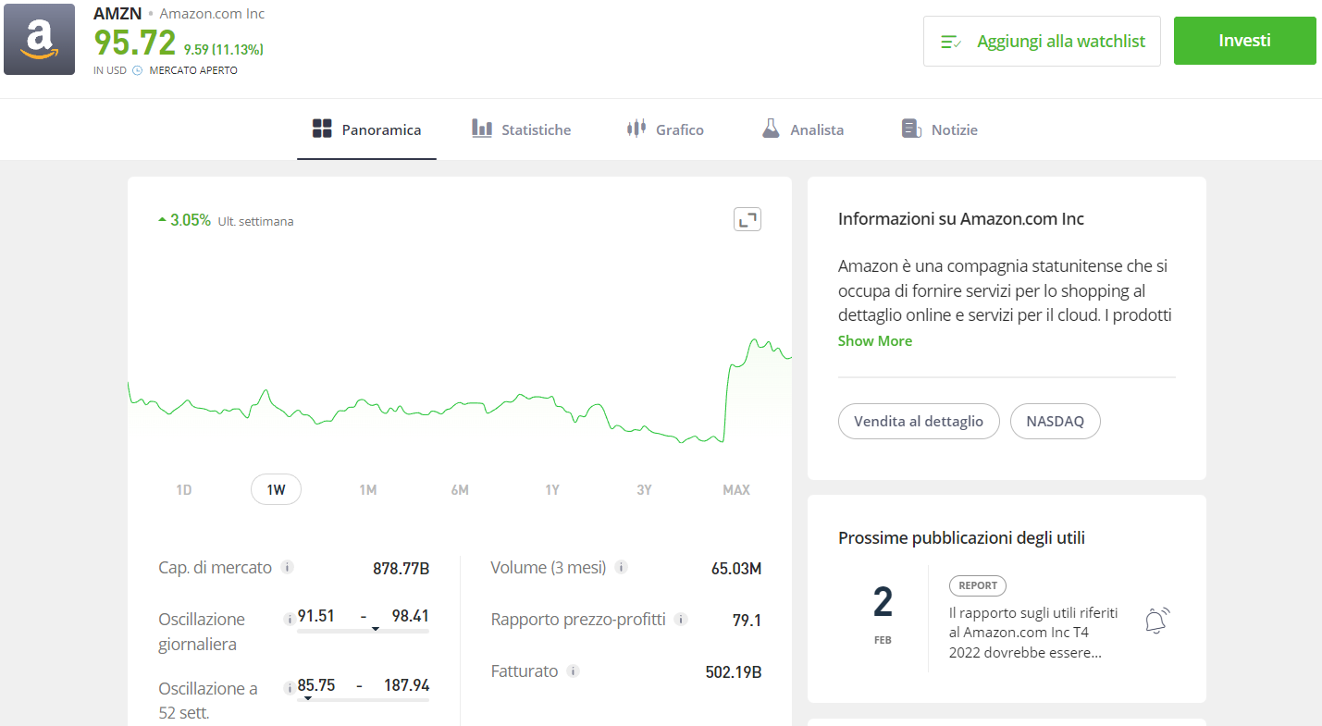Select the 1Y chart range
The image size is (1322, 726).
[552, 489]
